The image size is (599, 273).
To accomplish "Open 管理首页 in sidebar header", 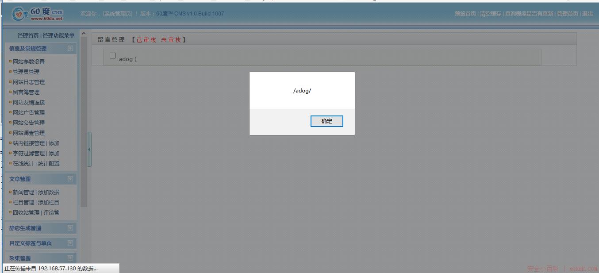I will pyautogui.click(x=28, y=35).
